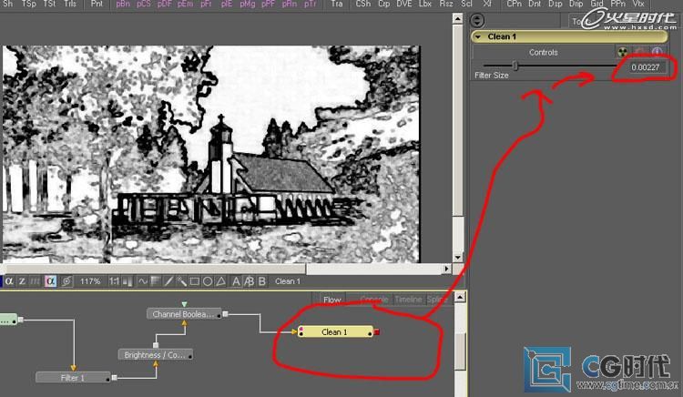Select the rectangle mask tool icon
683x397 pixels.
click(x=194, y=281)
